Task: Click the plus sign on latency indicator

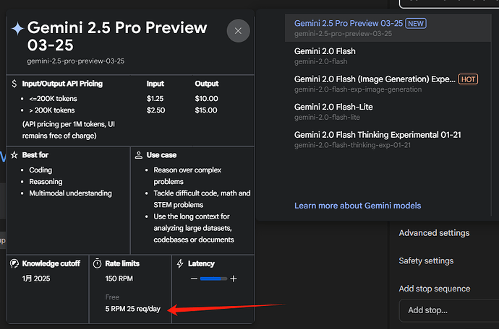Action: pos(234,278)
